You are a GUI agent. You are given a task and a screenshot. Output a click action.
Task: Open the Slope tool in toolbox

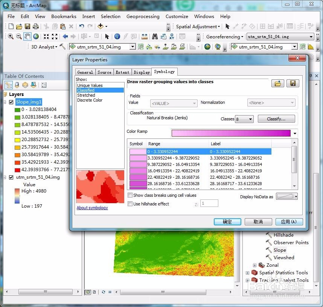tap(280, 250)
